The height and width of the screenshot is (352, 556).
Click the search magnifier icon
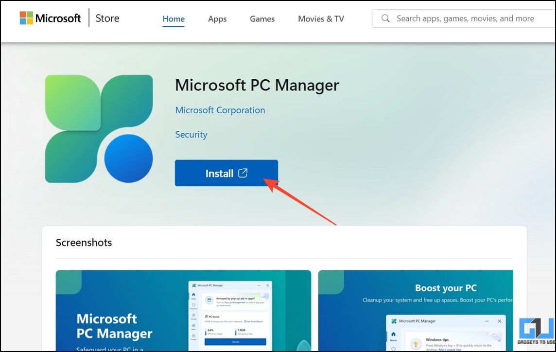[x=385, y=18]
